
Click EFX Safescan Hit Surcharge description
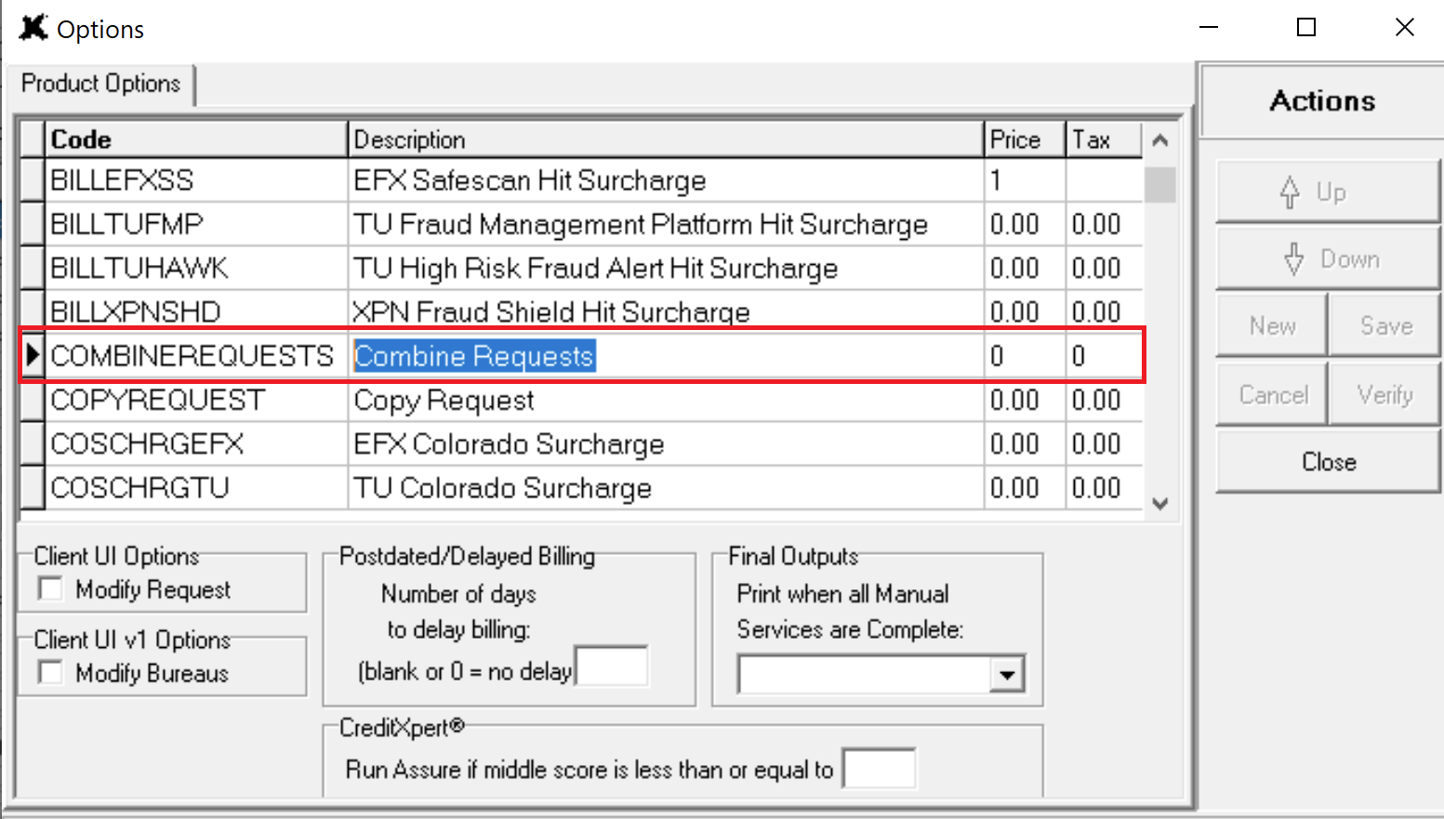(666, 180)
